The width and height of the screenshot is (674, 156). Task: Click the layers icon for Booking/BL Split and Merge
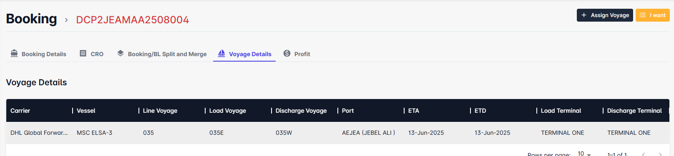(x=121, y=53)
